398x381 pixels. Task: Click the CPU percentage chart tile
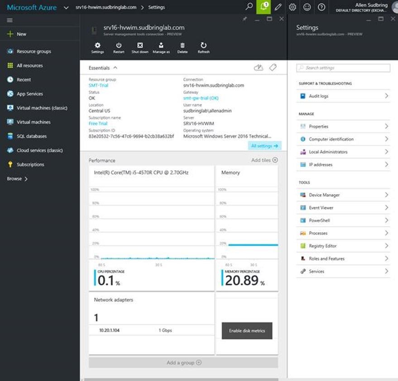[x=152, y=229]
